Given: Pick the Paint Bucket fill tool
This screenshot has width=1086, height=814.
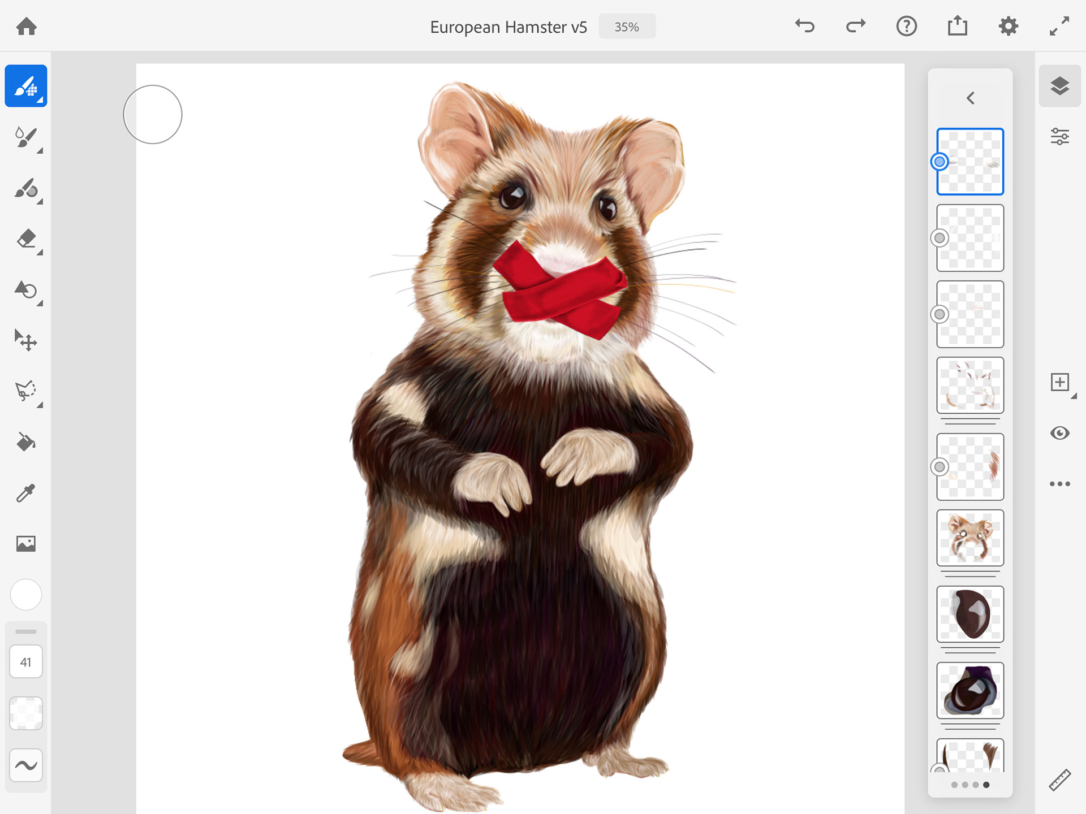Looking at the screenshot, I should click(25, 442).
